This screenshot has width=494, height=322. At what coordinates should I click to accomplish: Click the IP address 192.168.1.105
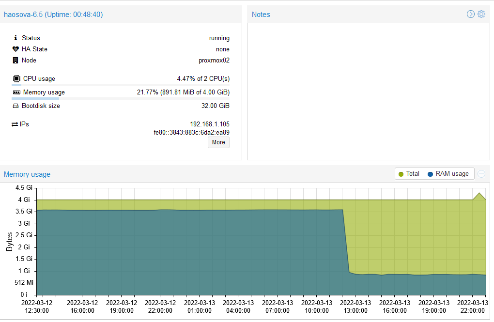coord(210,124)
